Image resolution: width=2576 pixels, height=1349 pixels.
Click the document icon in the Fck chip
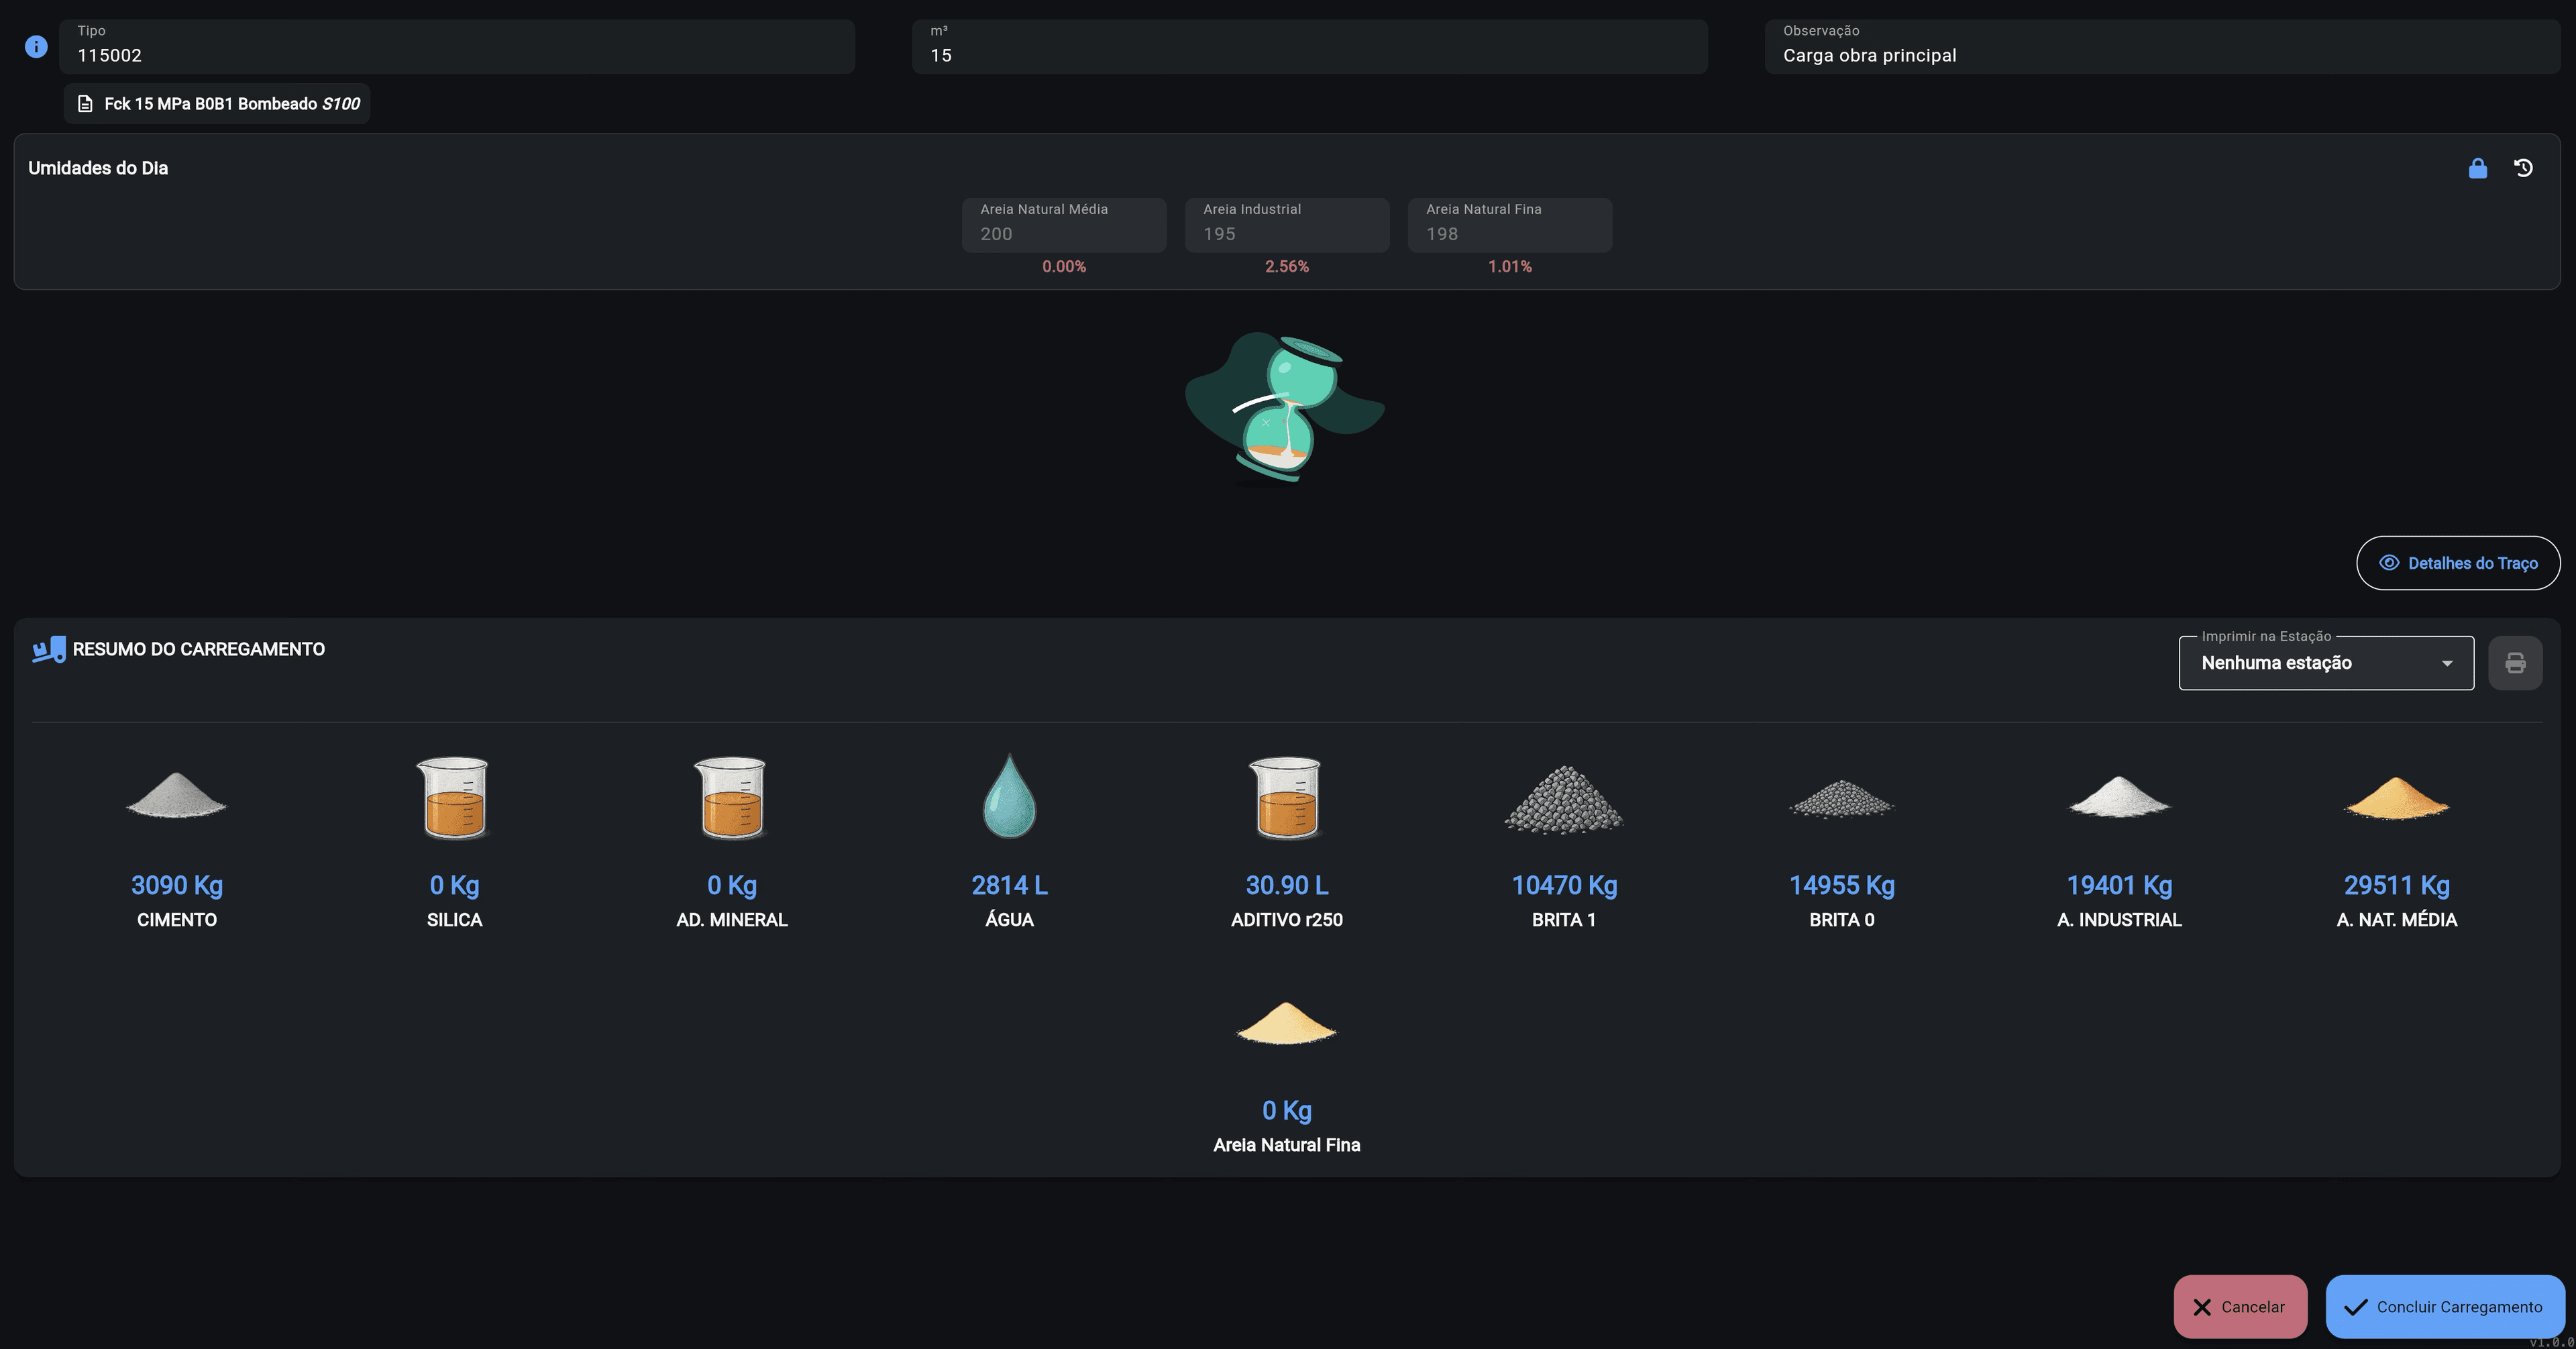coord(85,104)
